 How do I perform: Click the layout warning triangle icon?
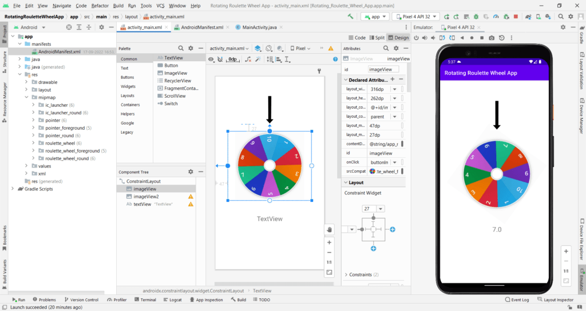tap(331, 48)
